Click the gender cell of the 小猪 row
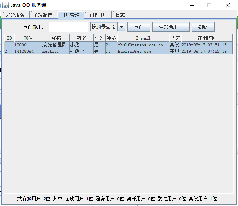The image size is (238, 206). 100,45
